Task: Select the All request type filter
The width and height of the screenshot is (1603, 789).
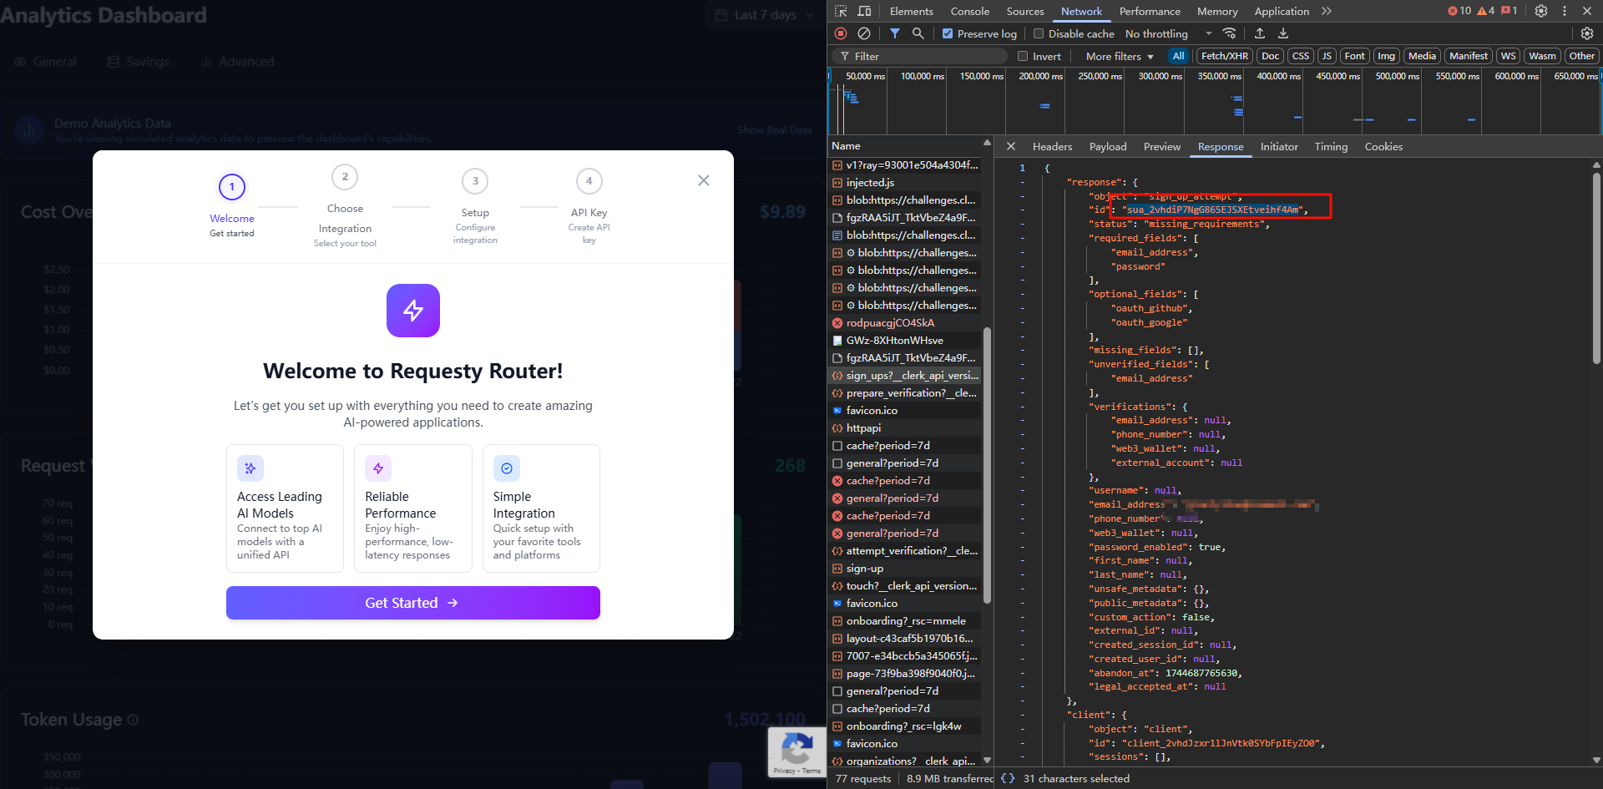Action: pyautogui.click(x=1178, y=56)
